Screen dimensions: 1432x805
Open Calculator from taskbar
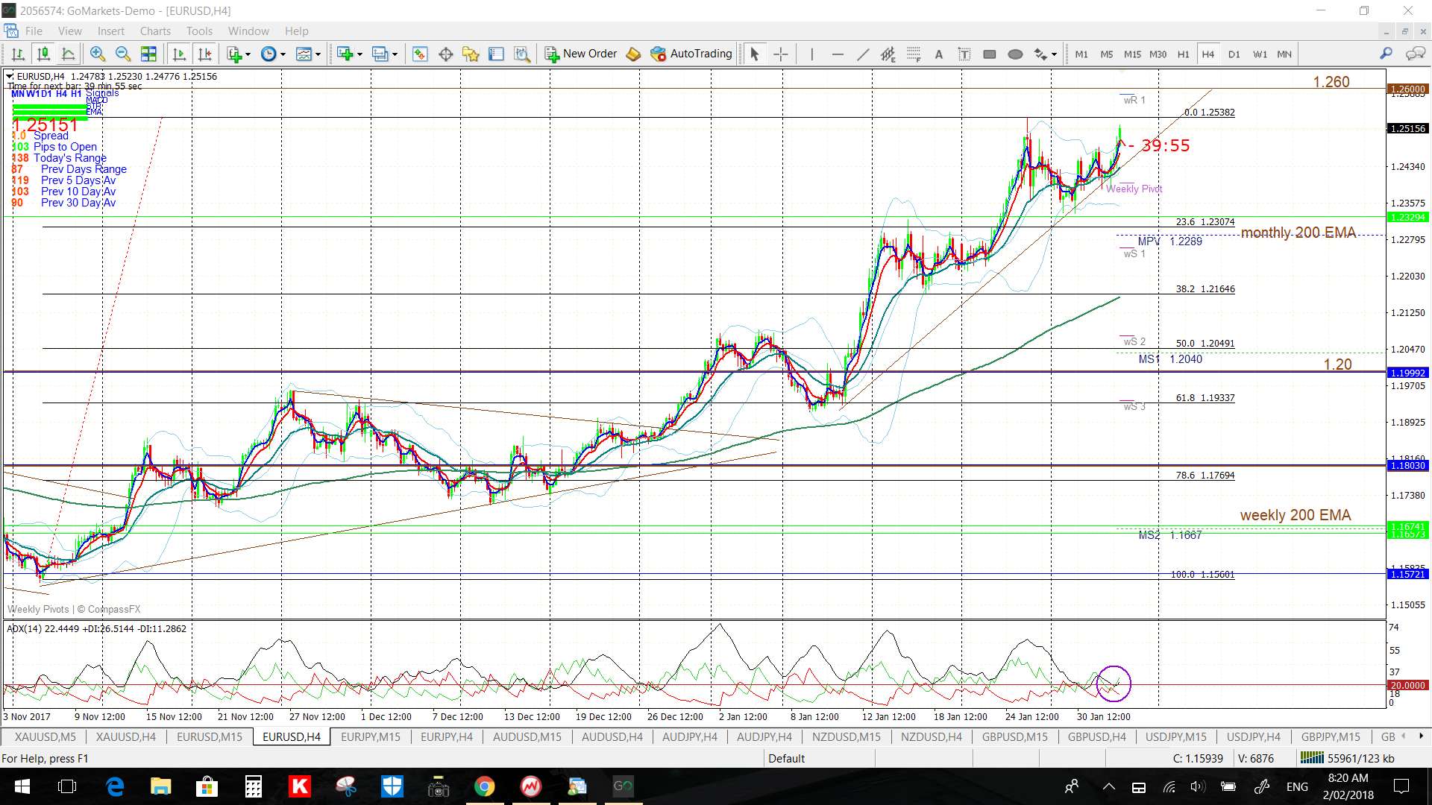[254, 786]
